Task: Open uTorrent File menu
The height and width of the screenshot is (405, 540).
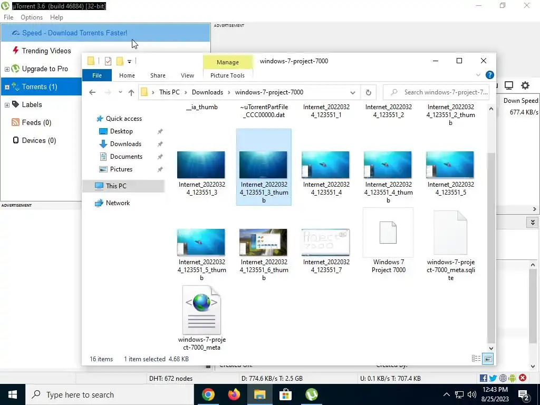Action: click(x=8, y=17)
